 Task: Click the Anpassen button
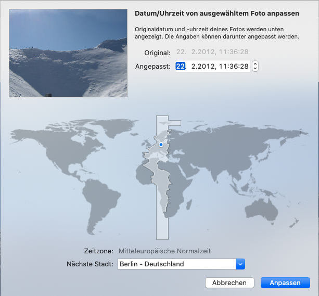[285, 283]
